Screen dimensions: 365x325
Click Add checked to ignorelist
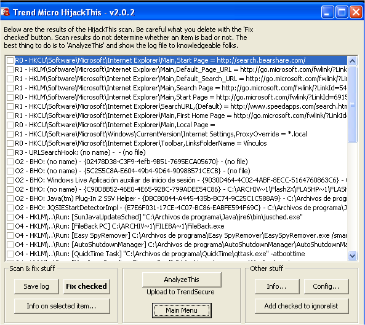click(x=302, y=306)
